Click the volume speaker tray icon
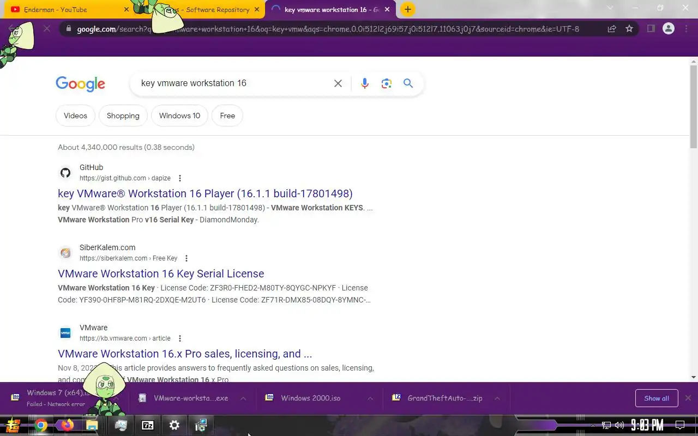Screen dimensions: 698x436 pyautogui.click(x=619, y=425)
